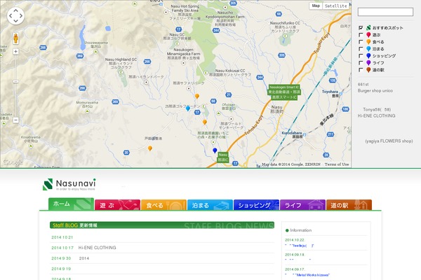Open yagiya FLOWERS shop entry
Image resolution: width=421 pixels, height=280 pixels.
[389, 141]
